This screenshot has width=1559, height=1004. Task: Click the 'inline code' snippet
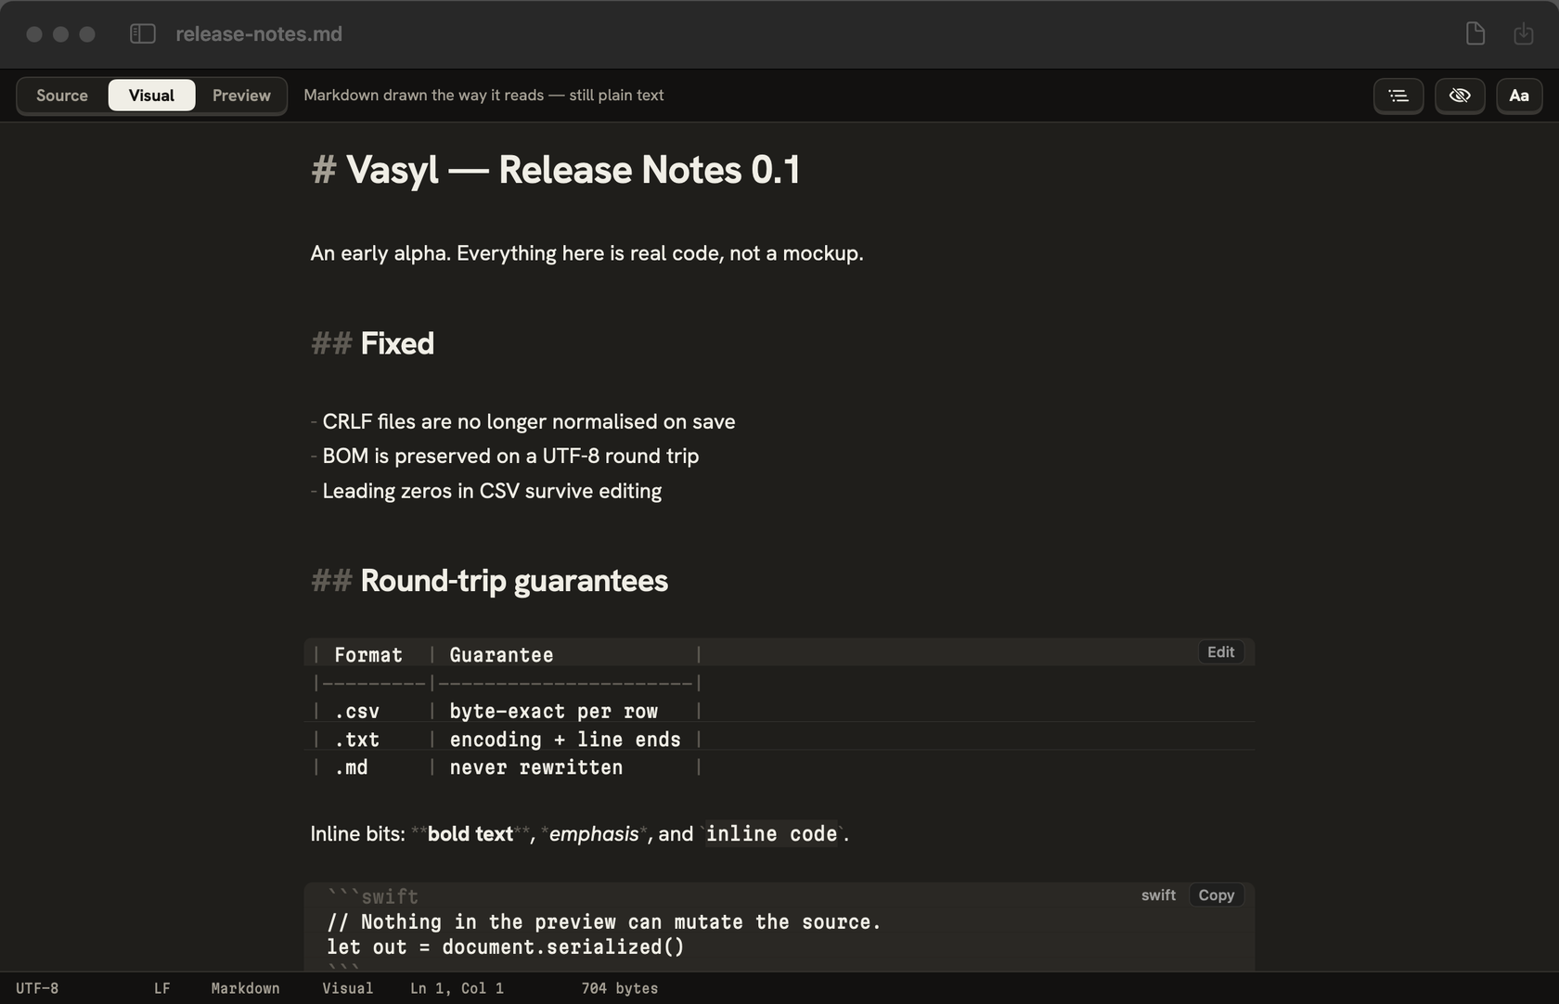pyautogui.click(x=772, y=834)
